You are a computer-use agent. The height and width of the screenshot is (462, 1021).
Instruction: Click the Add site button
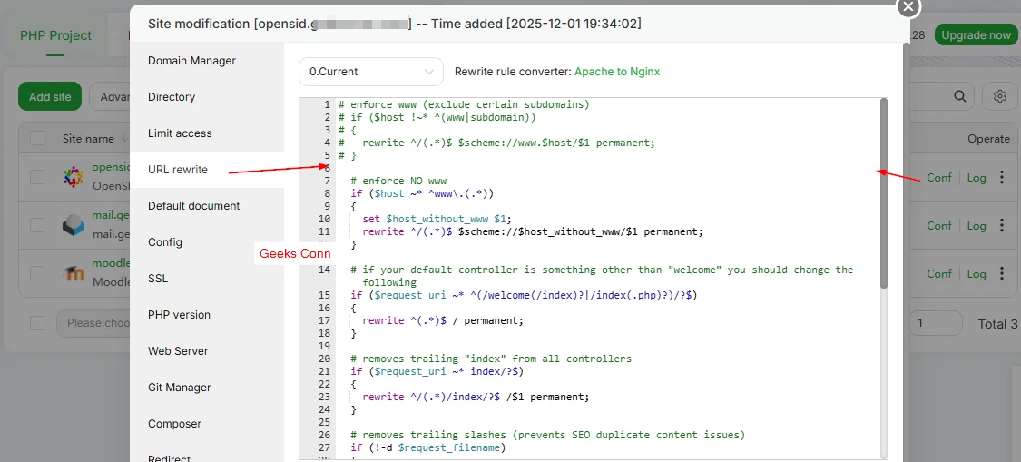coord(50,96)
